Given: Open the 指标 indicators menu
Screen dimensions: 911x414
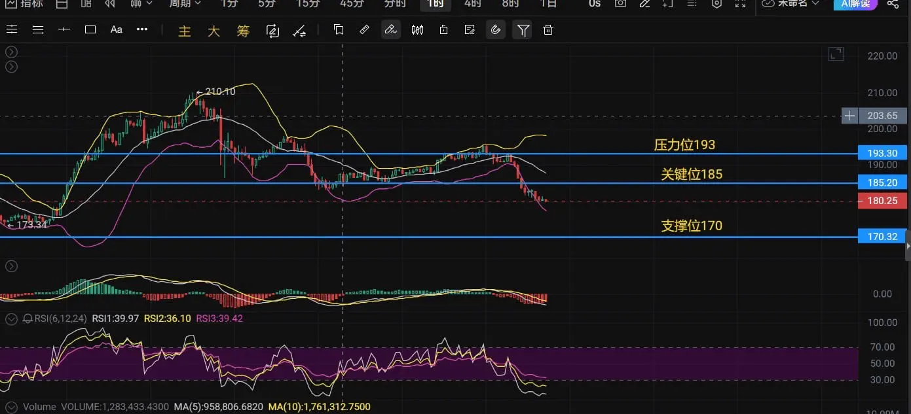Looking at the screenshot, I should click(x=24, y=3).
